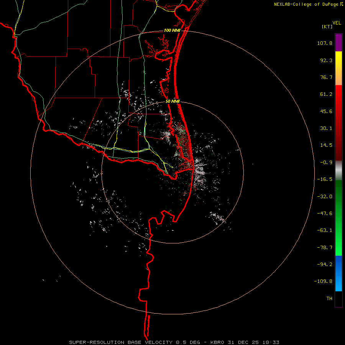Click the -78.7 legend value
Viewport: 345px width, 345px height.
pos(325,248)
